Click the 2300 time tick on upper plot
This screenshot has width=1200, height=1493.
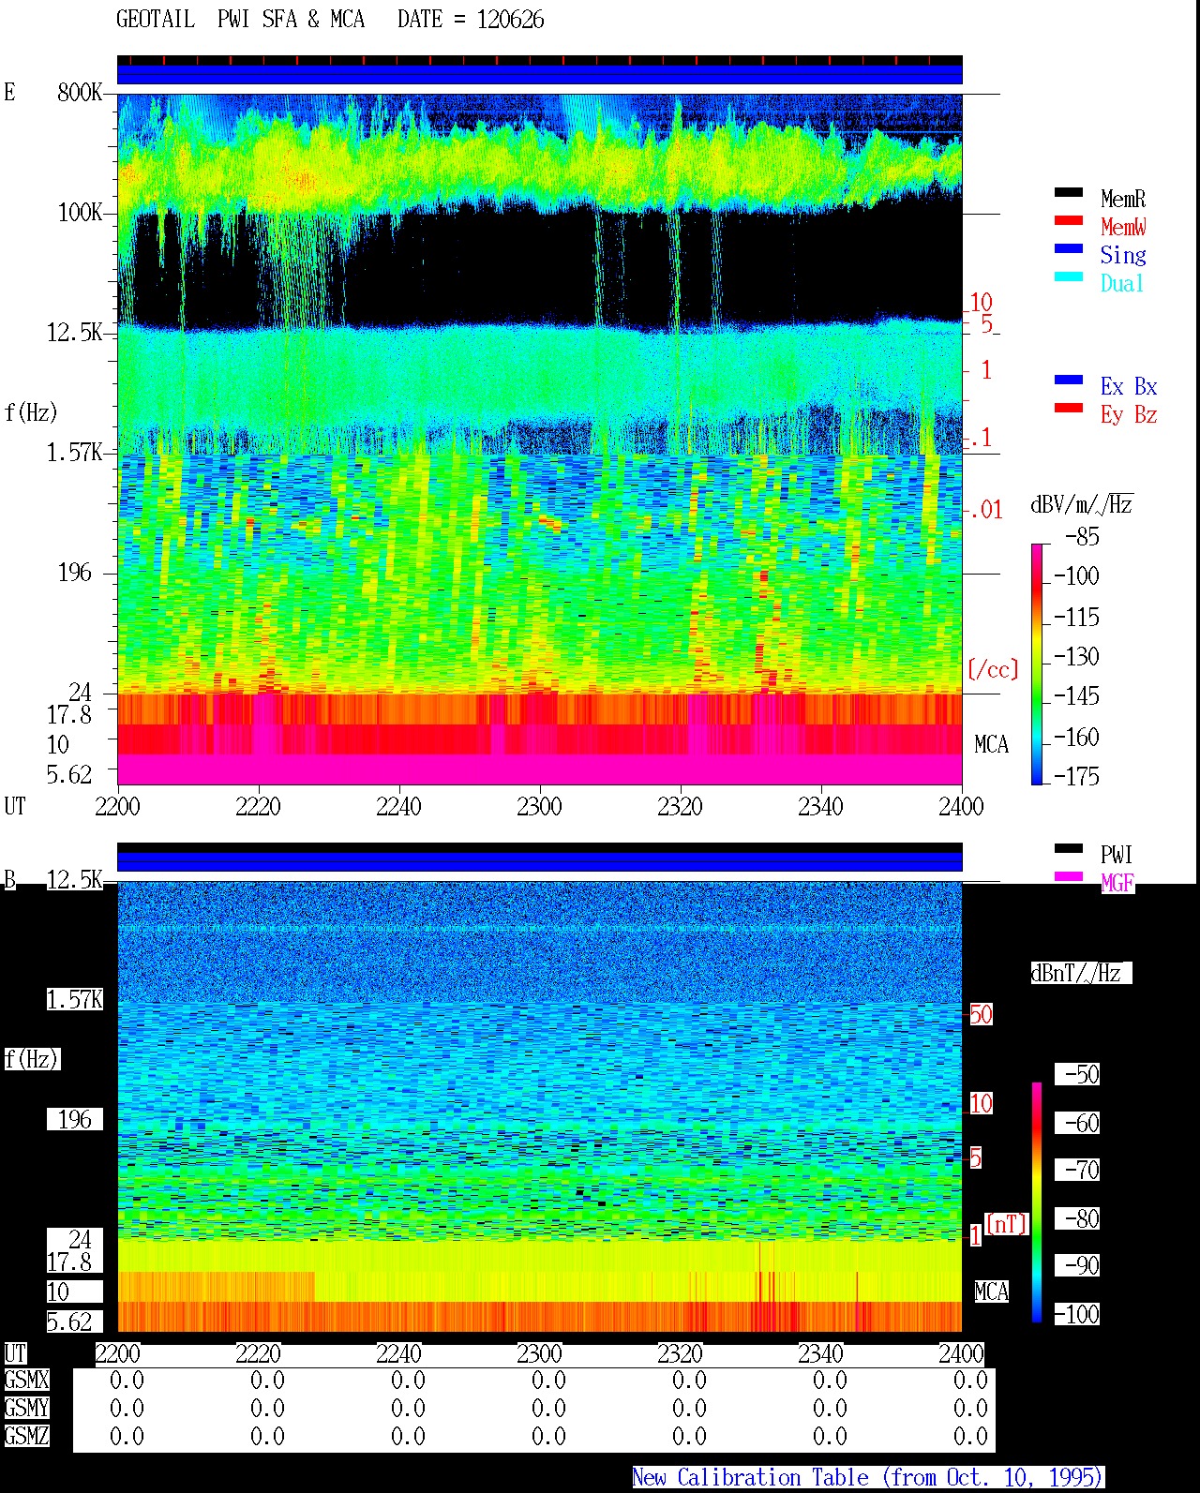click(539, 806)
